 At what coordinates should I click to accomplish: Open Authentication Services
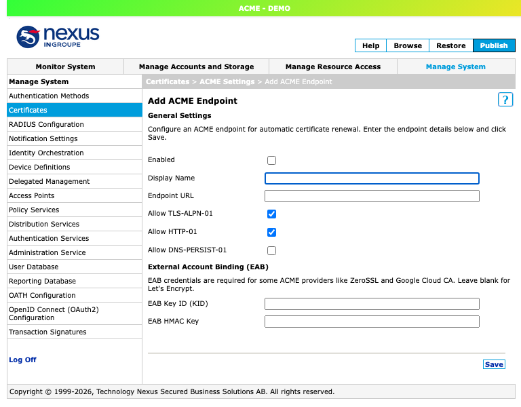[75, 239]
